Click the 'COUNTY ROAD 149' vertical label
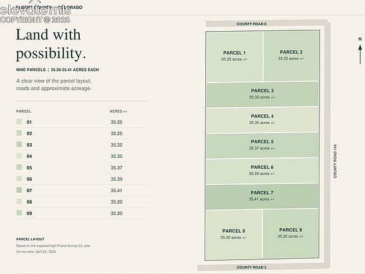 335,161
